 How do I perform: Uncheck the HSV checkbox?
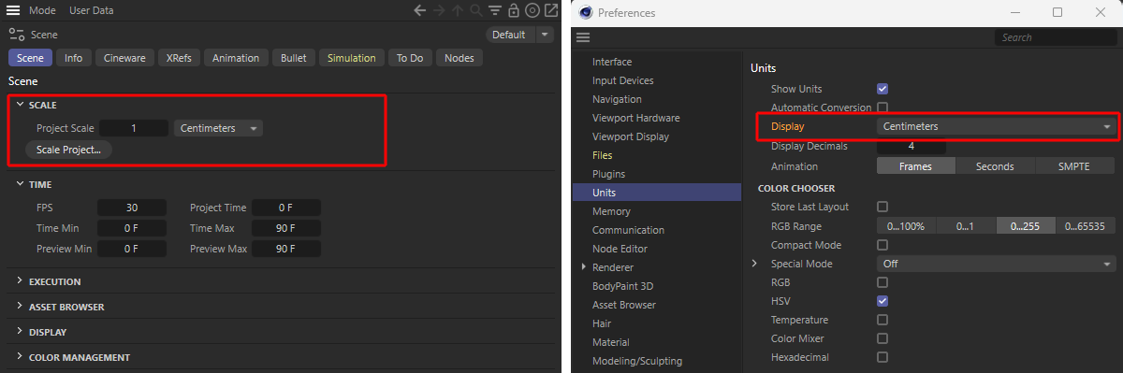point(882,301)
